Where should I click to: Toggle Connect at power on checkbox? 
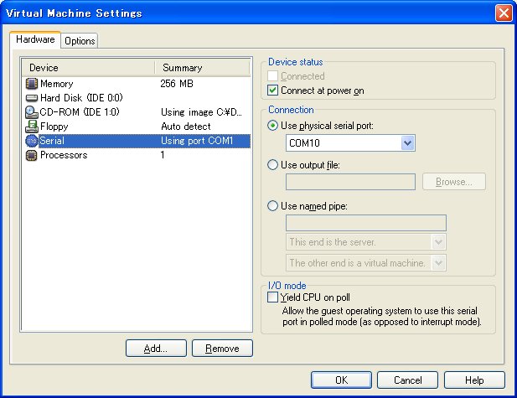tap(272, 90)
